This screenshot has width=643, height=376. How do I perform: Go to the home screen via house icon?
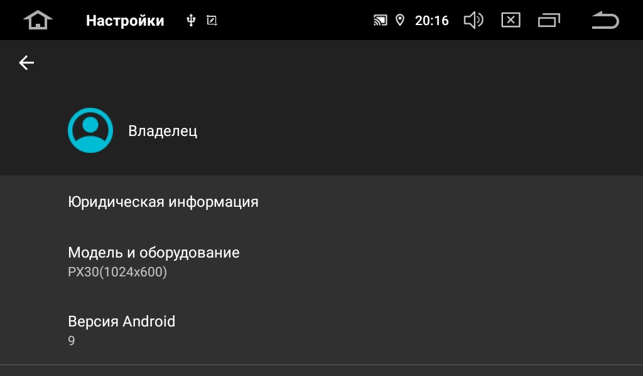click(x=38, y=20)
